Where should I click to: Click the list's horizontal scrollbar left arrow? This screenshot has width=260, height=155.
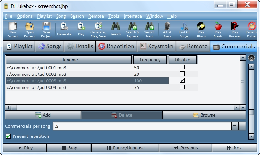click(x=8, y=108)
